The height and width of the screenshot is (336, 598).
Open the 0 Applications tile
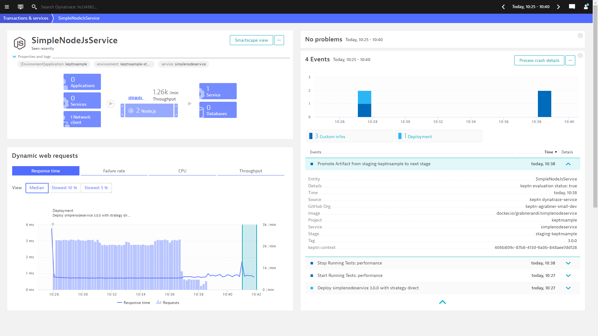coord(82,82)
